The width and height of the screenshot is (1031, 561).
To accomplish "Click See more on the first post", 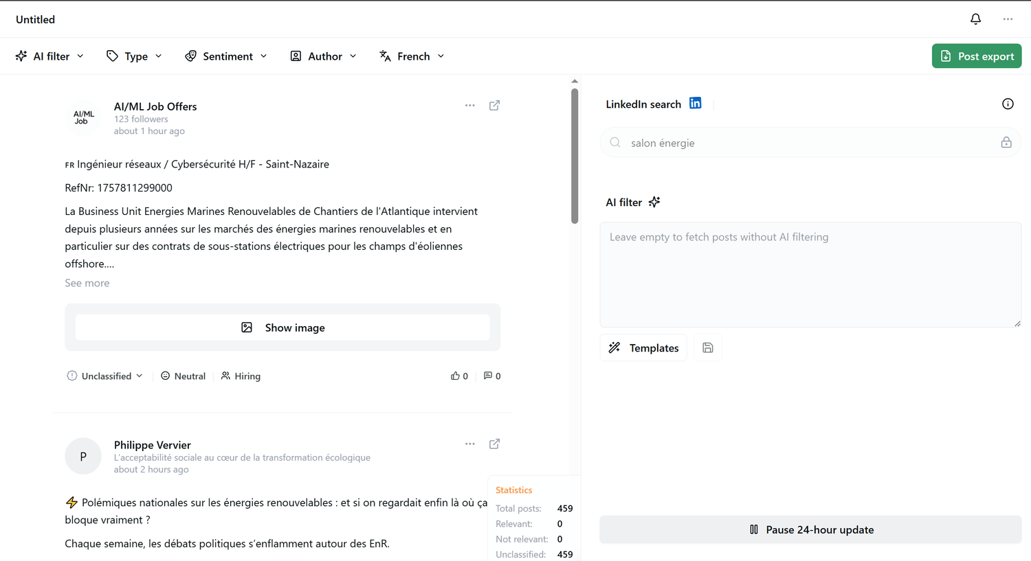I will pyautogui.click(x=87, y=283).
